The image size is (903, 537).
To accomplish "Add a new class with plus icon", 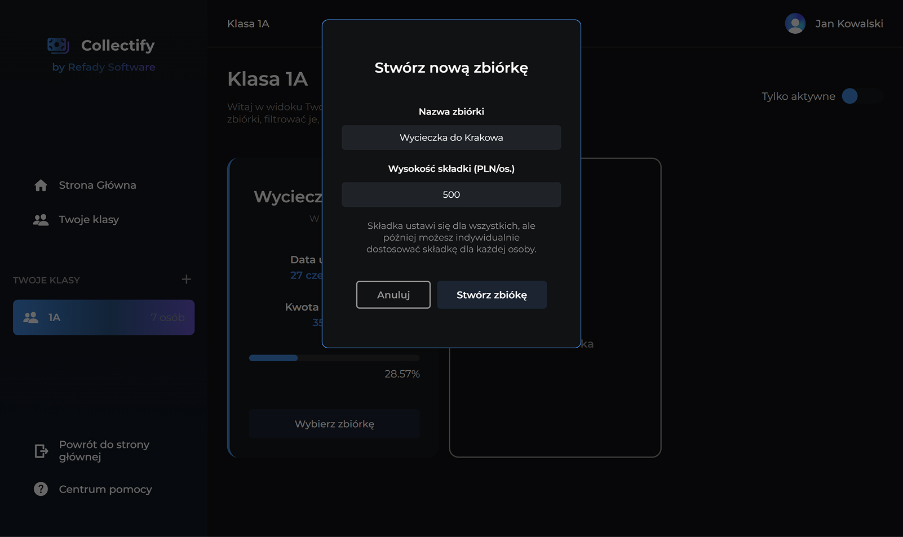I will click(x=187, y=279).
